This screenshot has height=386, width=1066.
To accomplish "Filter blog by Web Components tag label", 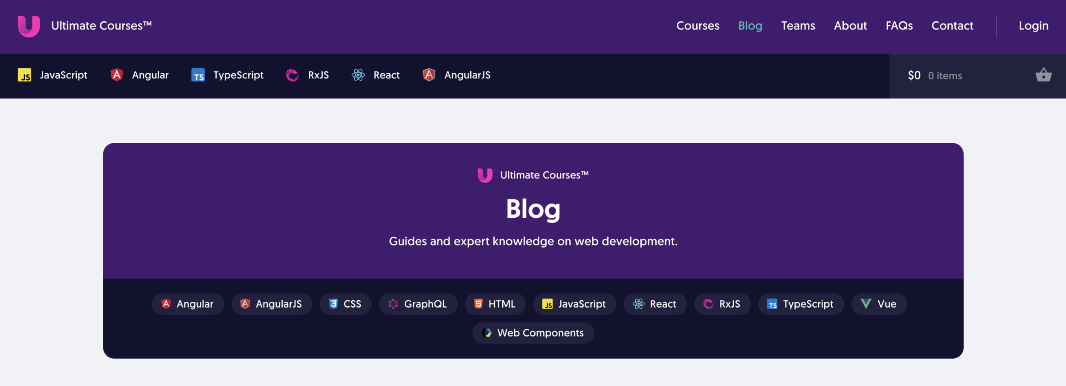I will [540, 333].
